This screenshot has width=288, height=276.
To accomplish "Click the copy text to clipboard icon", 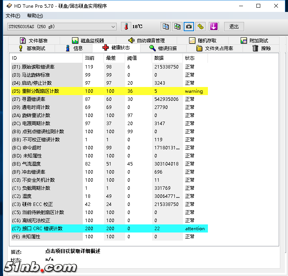I will (166, 27).
